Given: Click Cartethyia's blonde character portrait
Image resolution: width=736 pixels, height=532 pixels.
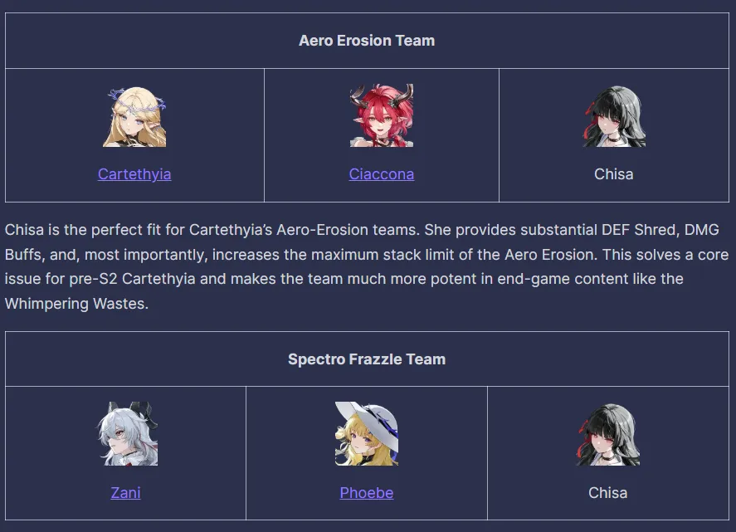Looking at the screenshot, I should tap(134, 117).
